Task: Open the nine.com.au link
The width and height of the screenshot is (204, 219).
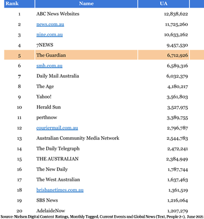Action: (50, 35)
